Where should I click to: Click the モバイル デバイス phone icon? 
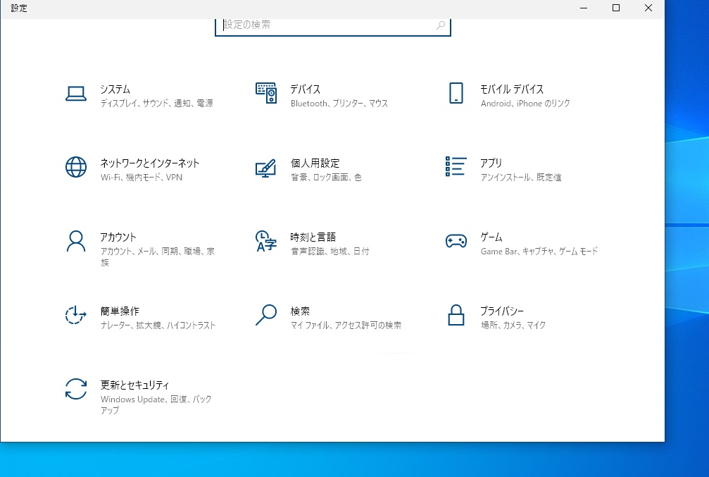click(x=456, y=93)
